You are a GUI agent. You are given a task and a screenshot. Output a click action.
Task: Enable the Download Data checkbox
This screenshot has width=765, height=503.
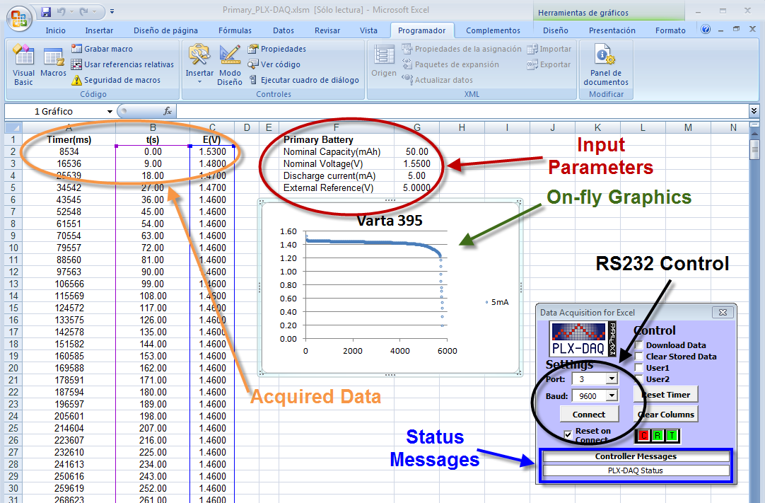click(x=638, y=345)
